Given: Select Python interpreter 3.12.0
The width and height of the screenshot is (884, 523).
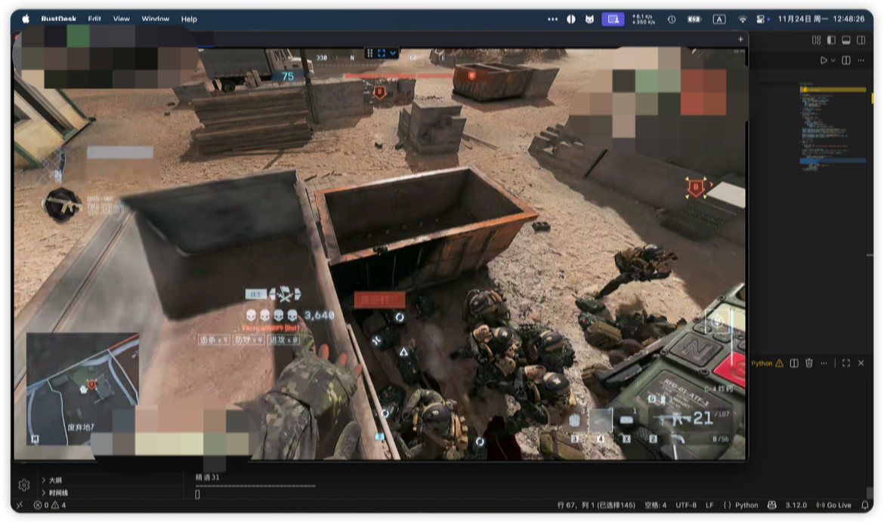Looking at the screenshot, I should (x=796, y=505).
